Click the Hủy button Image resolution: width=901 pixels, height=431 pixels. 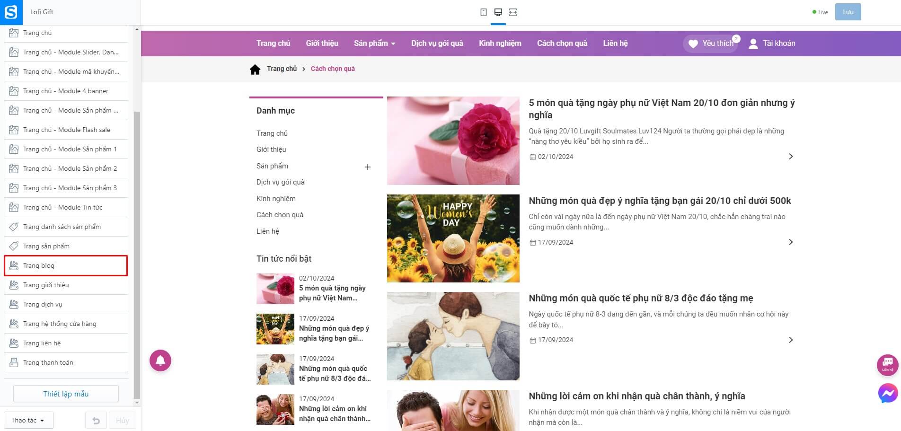click(x=123, y=420)
